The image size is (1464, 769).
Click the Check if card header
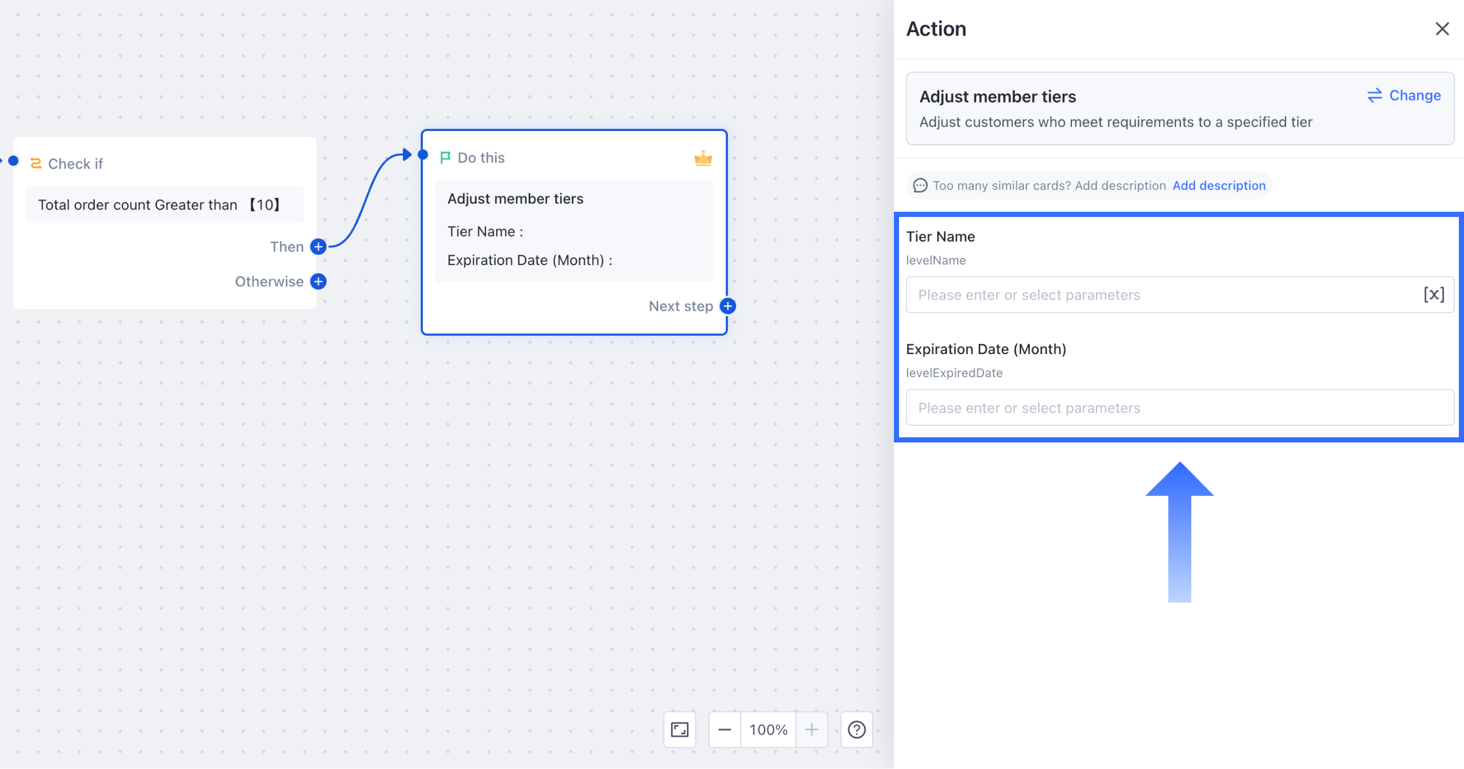[75, 164]
